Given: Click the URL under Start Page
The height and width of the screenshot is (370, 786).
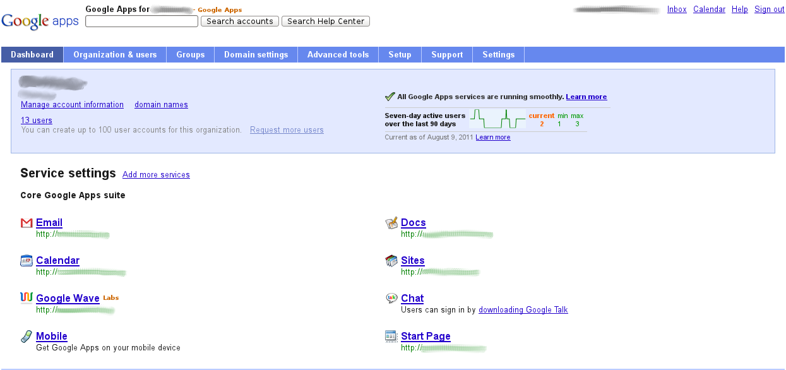Looking at the screenshot, I should [x=443, y=348].
